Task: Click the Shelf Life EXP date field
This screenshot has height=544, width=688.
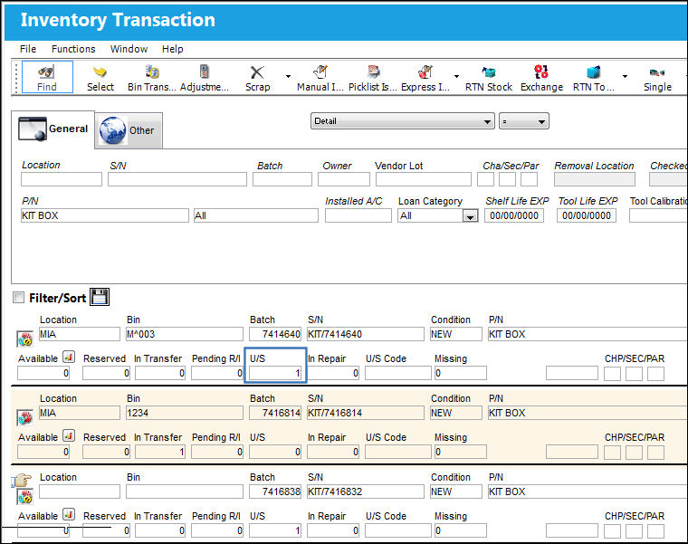Action: [514, 215]
